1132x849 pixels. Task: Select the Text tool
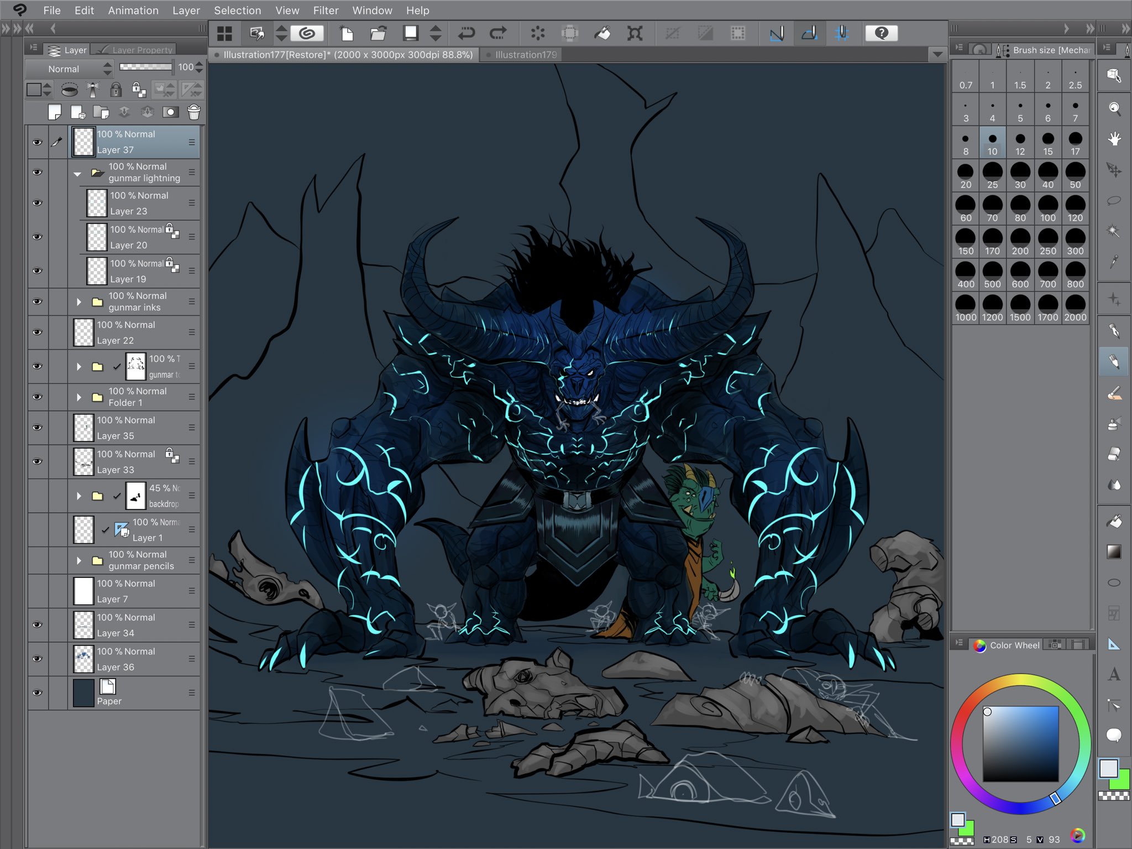[1114, 674]
